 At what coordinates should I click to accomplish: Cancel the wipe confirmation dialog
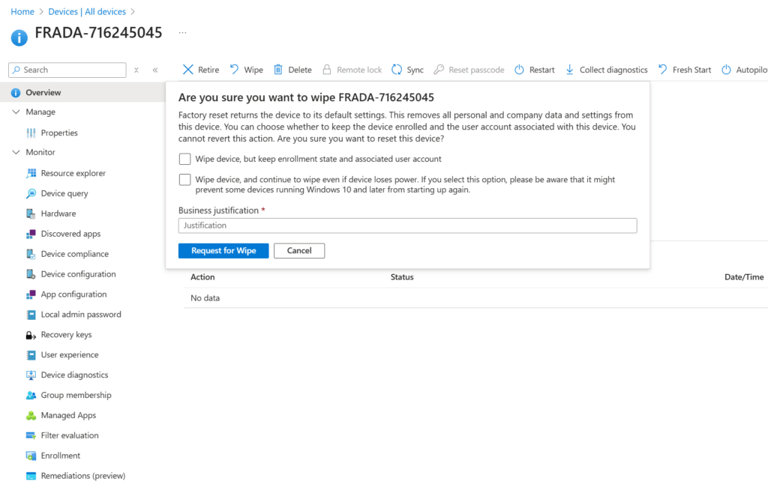pyautogui.click(x=299, y=250)
